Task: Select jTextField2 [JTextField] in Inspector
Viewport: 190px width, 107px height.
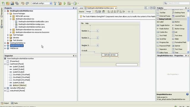Action: [x=21, y=77]
